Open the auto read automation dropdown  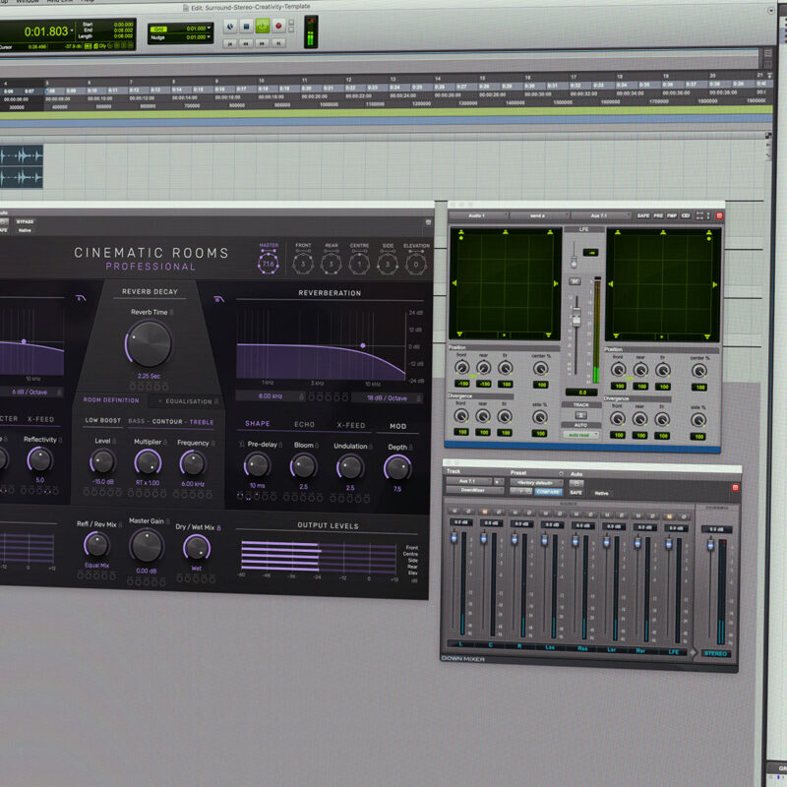click(580, 435)
